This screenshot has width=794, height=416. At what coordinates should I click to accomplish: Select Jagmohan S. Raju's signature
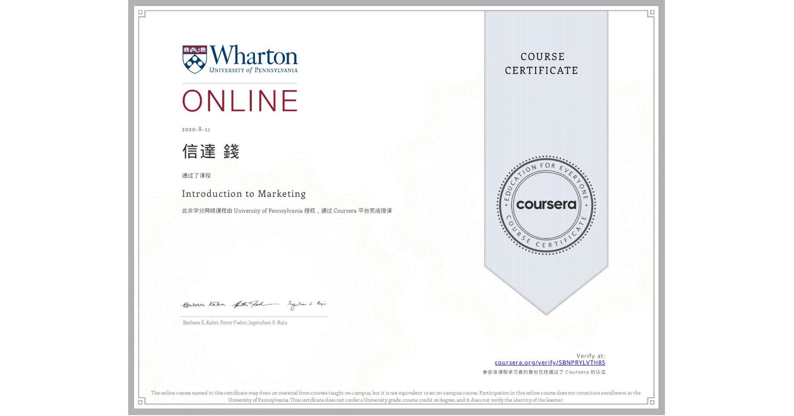[307, 303]
